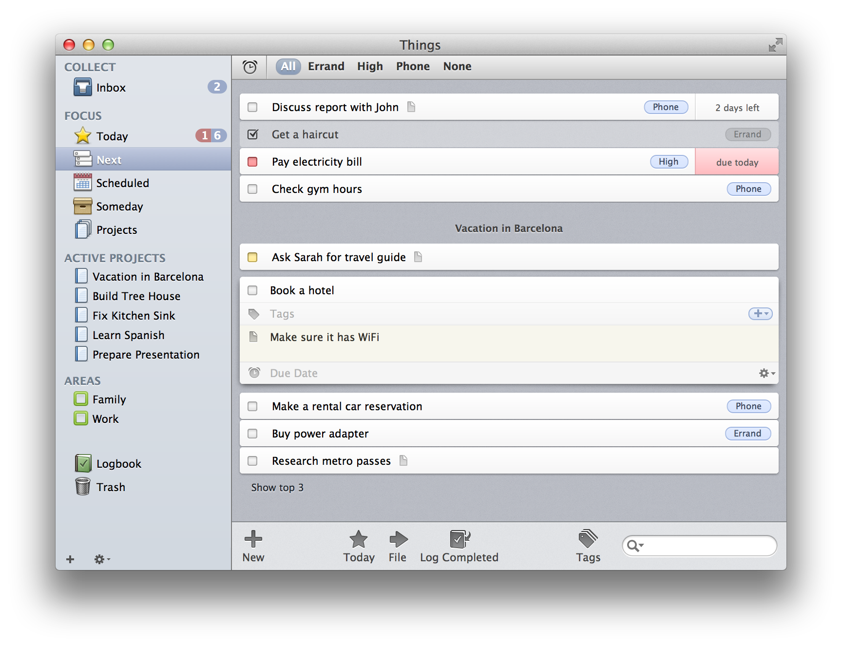Click the File arrow toolbar icon
The width and height of the screenshot is (842, 647).
coord(398,539)
